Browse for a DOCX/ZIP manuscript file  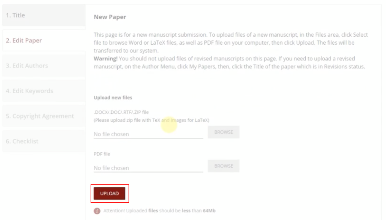pyautogui.click(x=223, y=132)
